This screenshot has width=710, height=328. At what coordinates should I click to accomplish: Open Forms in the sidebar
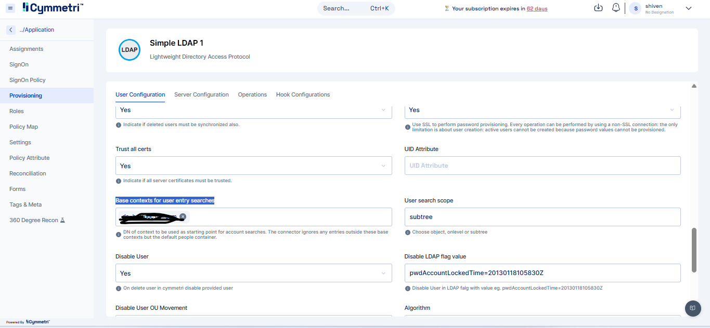click(47, 189)
